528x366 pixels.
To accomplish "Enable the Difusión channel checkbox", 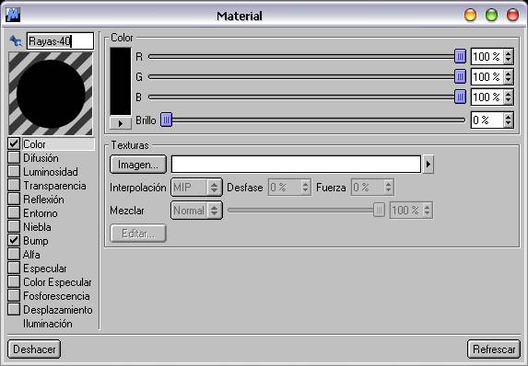I will (x=14, y=157).
